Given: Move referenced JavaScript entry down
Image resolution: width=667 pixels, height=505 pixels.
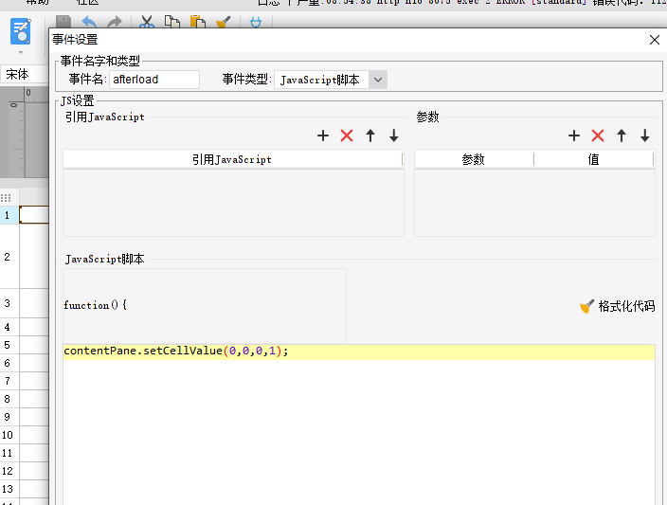Looking at the screenshot, I should coord(394,135).
